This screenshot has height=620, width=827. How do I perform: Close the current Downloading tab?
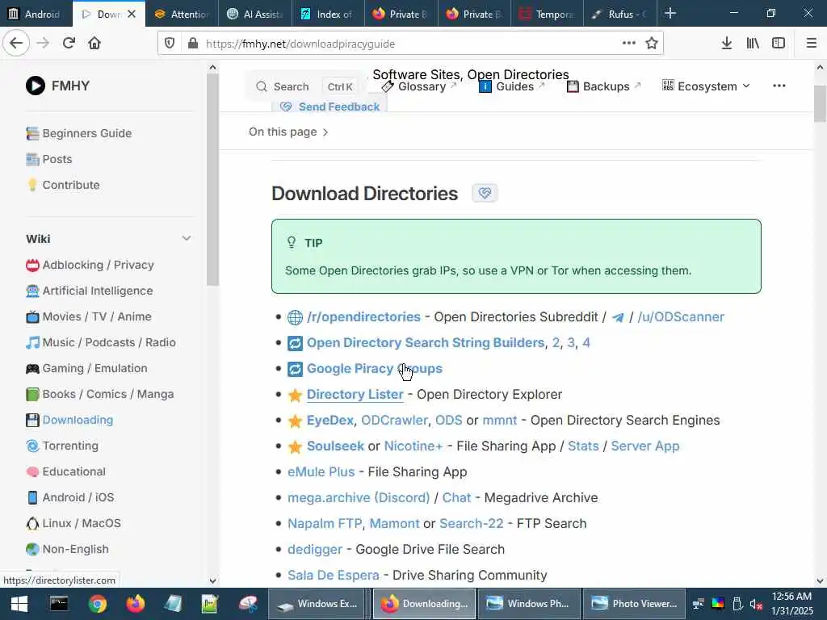(132, 15)
